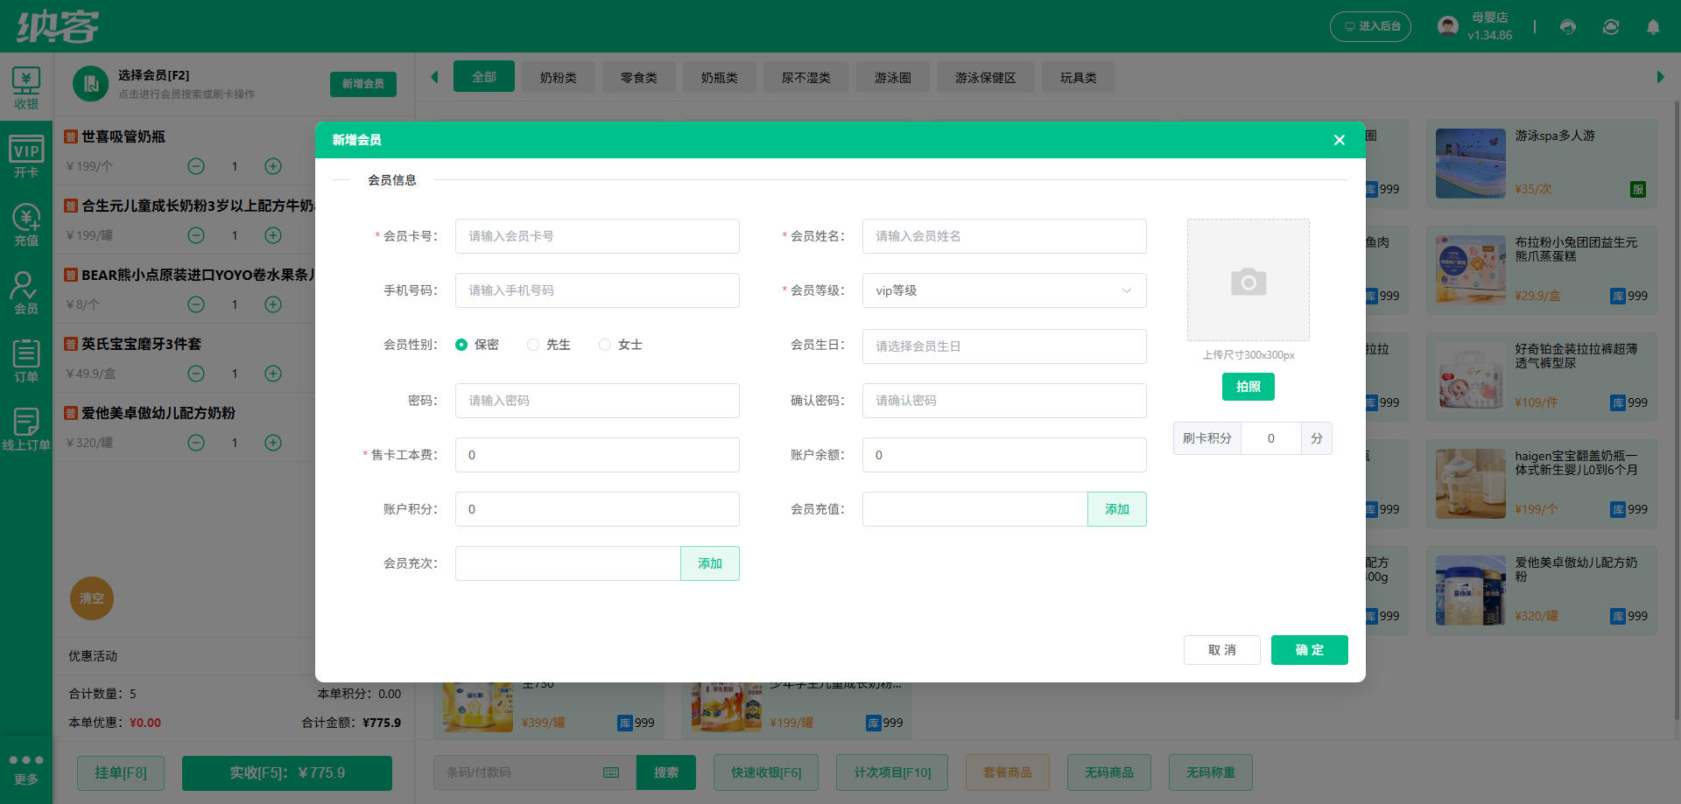Click 添加 next to 会员充次
Viewport: 1681px width, 804px height.
coord(710,563)
